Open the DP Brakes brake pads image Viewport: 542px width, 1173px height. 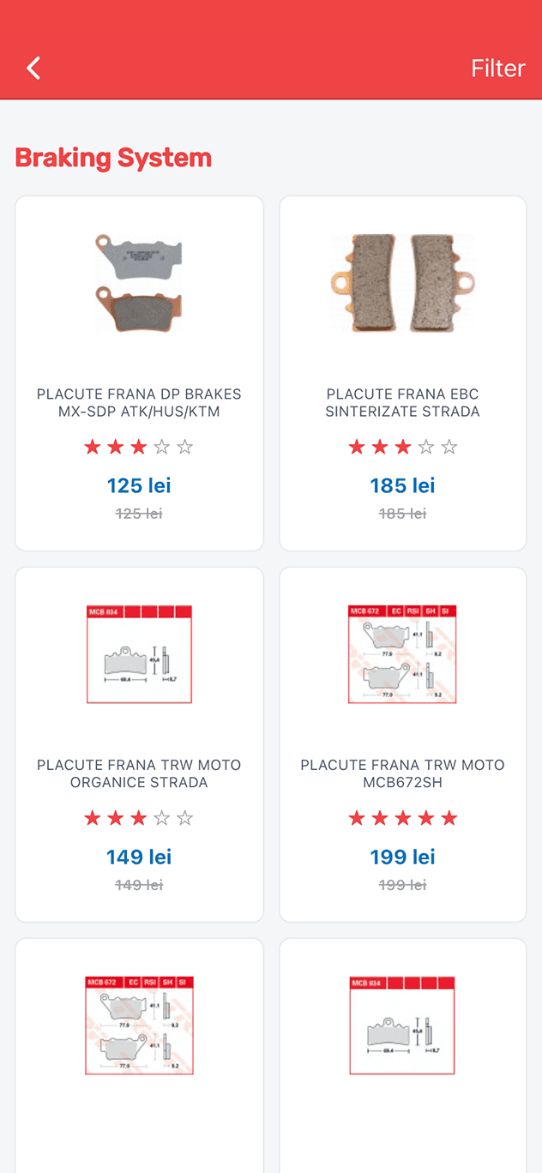[x=139, y=283]
